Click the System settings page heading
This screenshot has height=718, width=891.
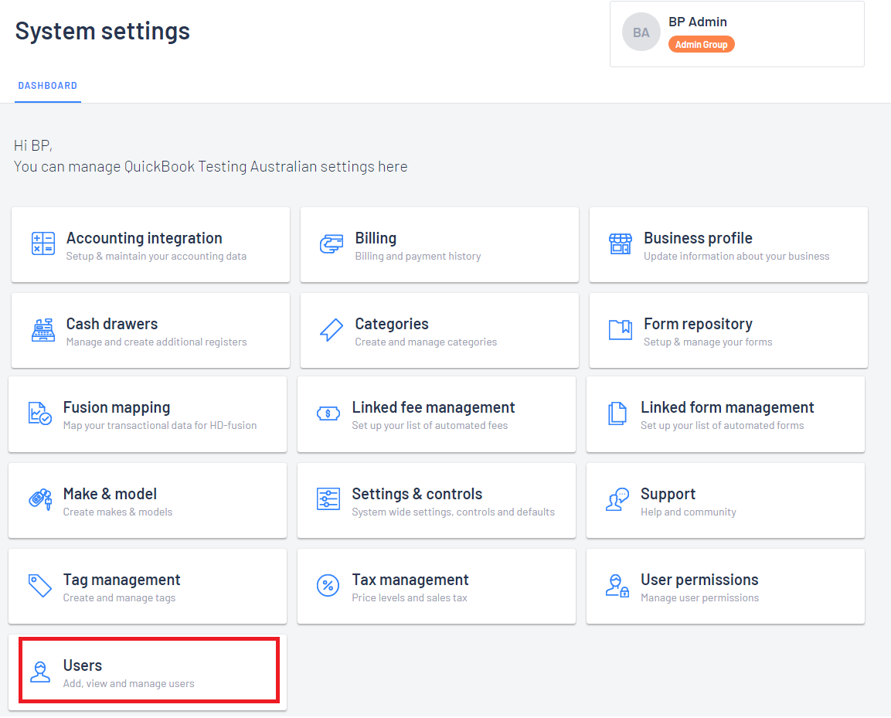(102, 31)
